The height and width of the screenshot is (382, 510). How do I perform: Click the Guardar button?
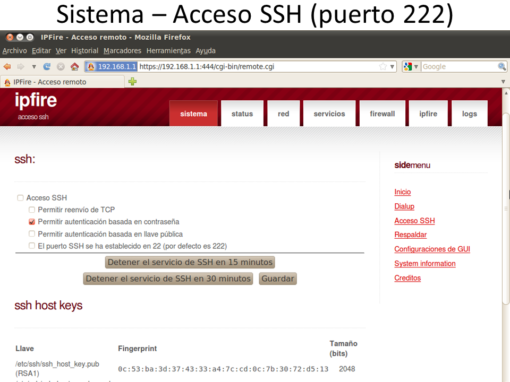[277, 279]
